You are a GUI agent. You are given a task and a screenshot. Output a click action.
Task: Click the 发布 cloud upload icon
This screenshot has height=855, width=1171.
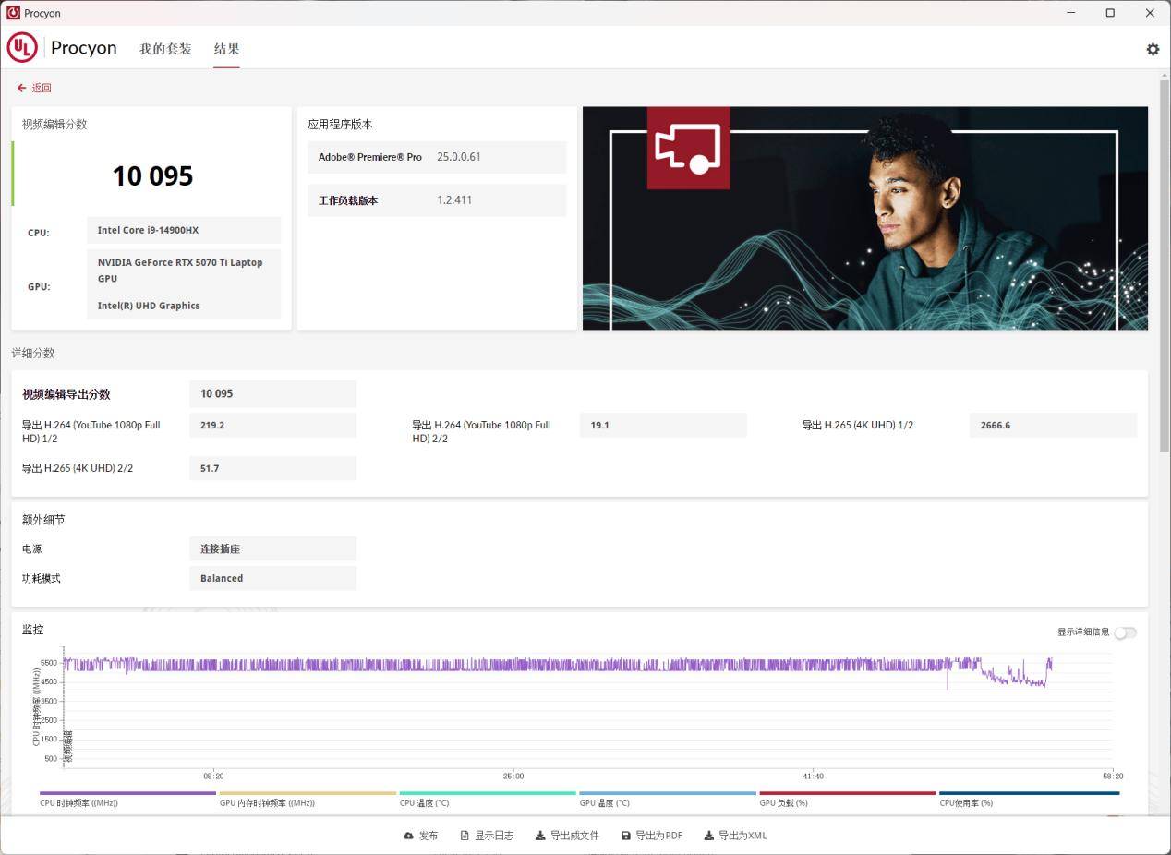click(x=407, y=835)
